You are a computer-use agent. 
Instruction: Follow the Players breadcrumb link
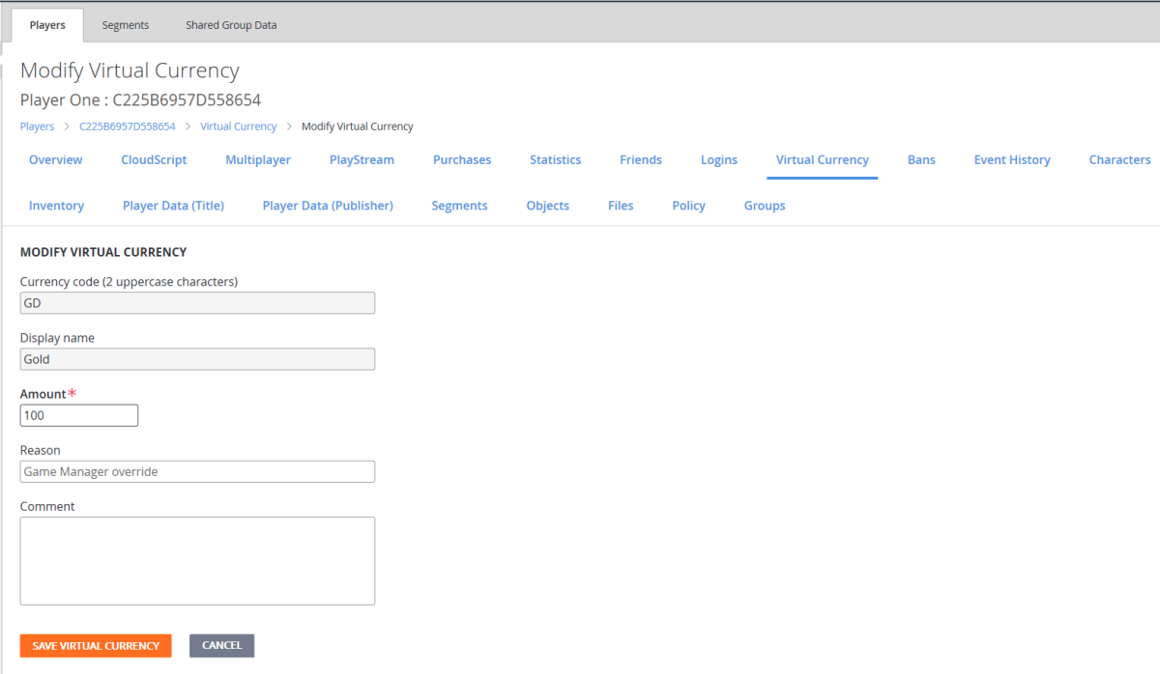pyautogui.click(x=38, y=126)
